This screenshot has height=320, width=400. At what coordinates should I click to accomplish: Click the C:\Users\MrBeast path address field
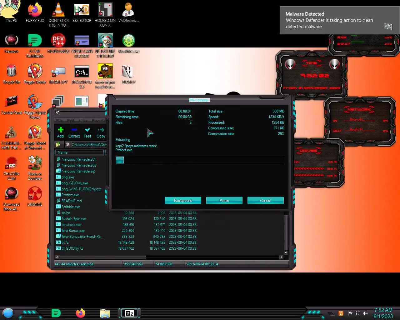(x=86, y=145)
